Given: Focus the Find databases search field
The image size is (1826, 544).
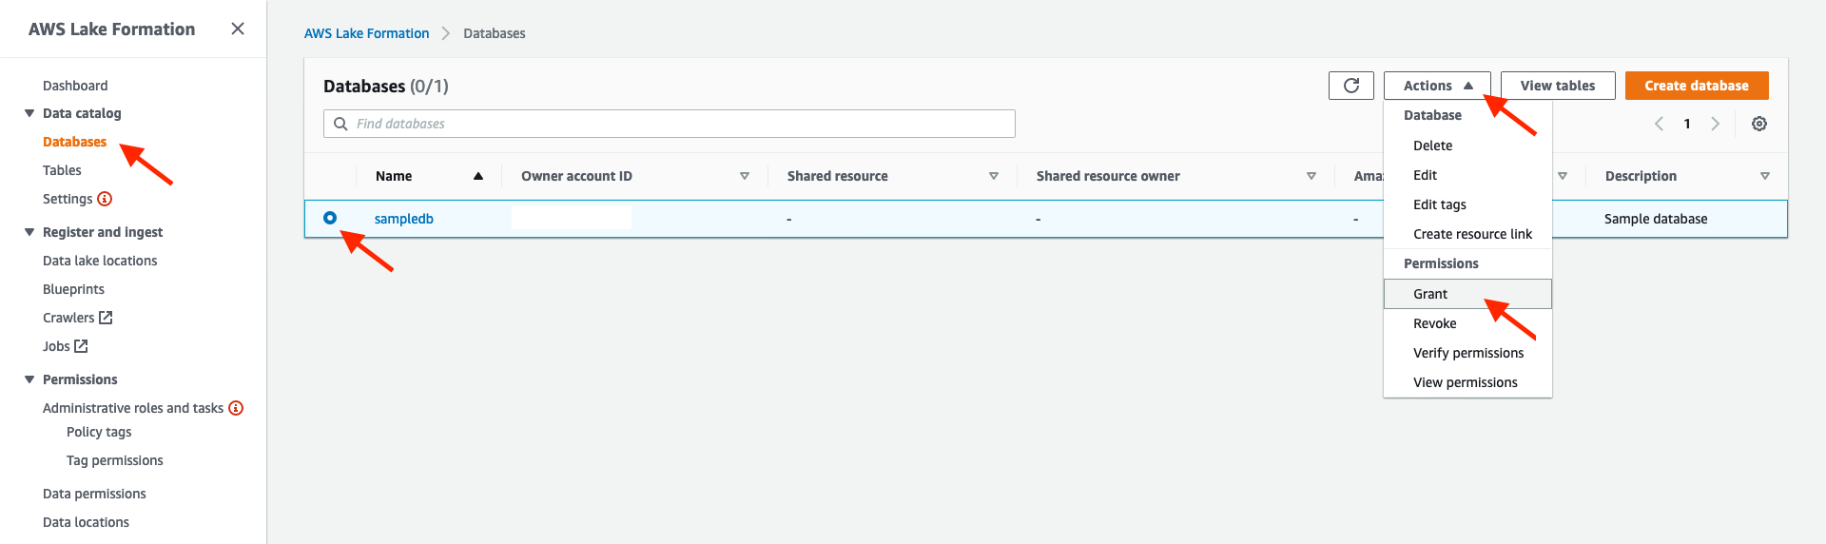Looking at the screenshot, I should tap(670, 124).
